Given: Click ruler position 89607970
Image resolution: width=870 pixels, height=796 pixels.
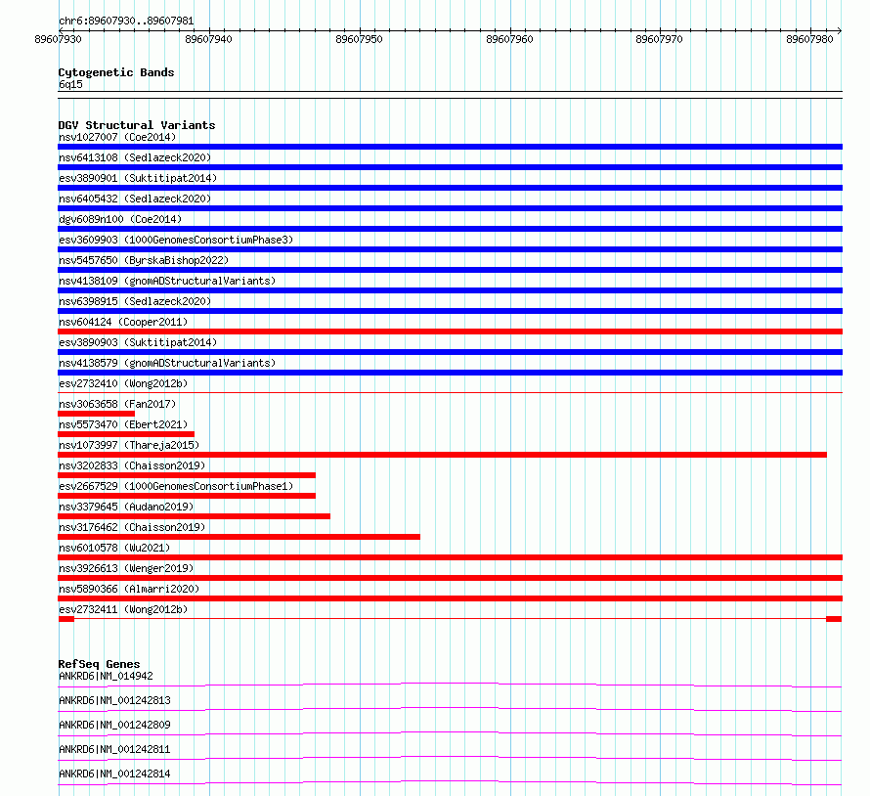Looking at the screenshot, I should pos(659,39).
